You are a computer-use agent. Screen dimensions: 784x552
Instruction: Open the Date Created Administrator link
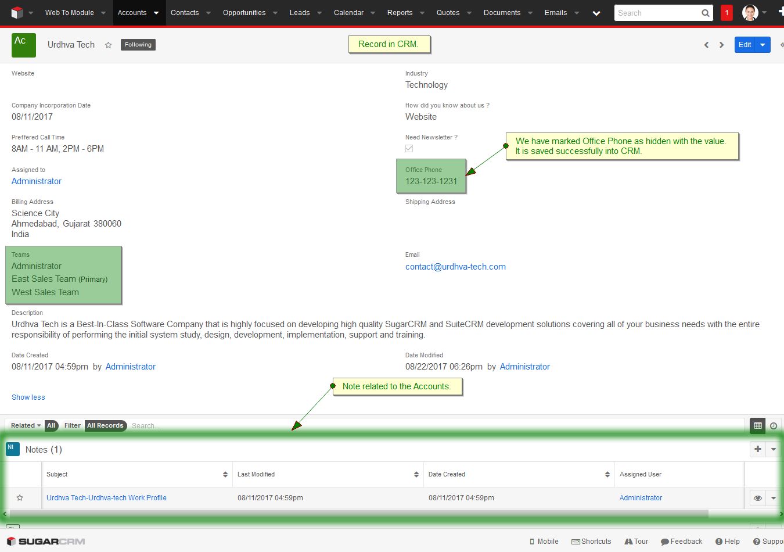131,367
